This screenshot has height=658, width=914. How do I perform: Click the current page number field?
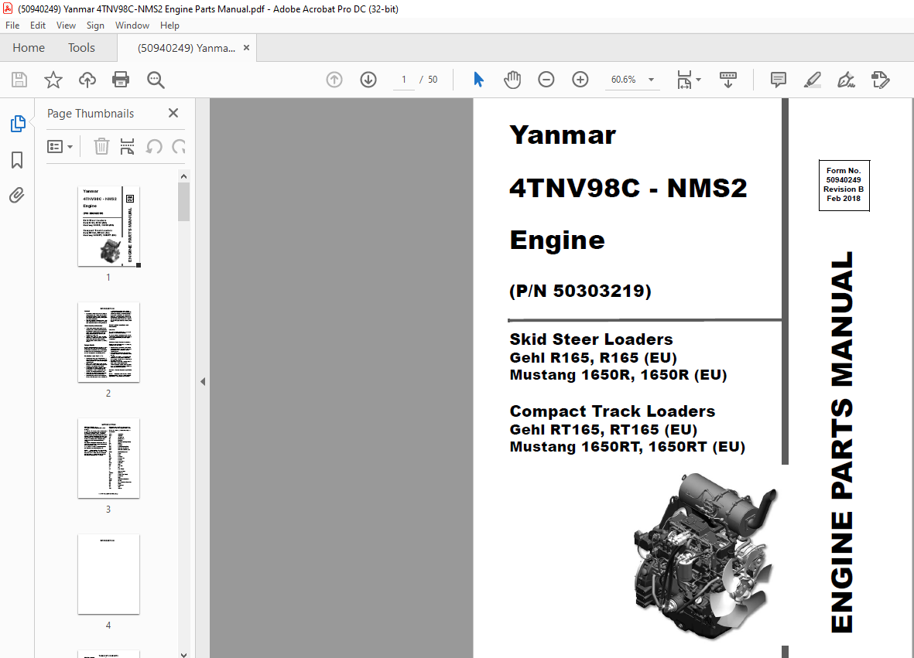point(403,80)
